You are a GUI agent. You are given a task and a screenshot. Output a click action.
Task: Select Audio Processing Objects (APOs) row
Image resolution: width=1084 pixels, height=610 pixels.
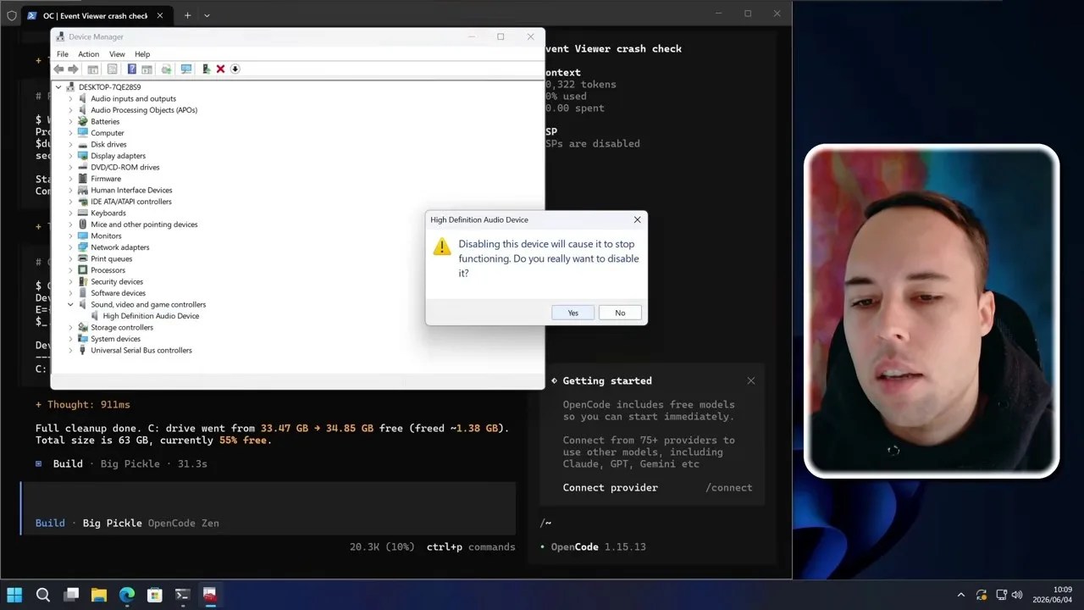[144, 110]
